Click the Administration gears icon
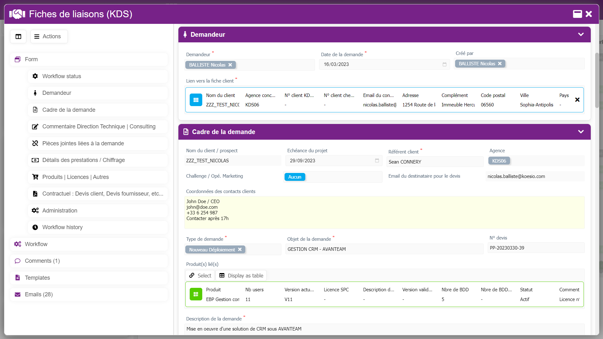The width and height of the screenshot is (603, 339). coord(35,211)
